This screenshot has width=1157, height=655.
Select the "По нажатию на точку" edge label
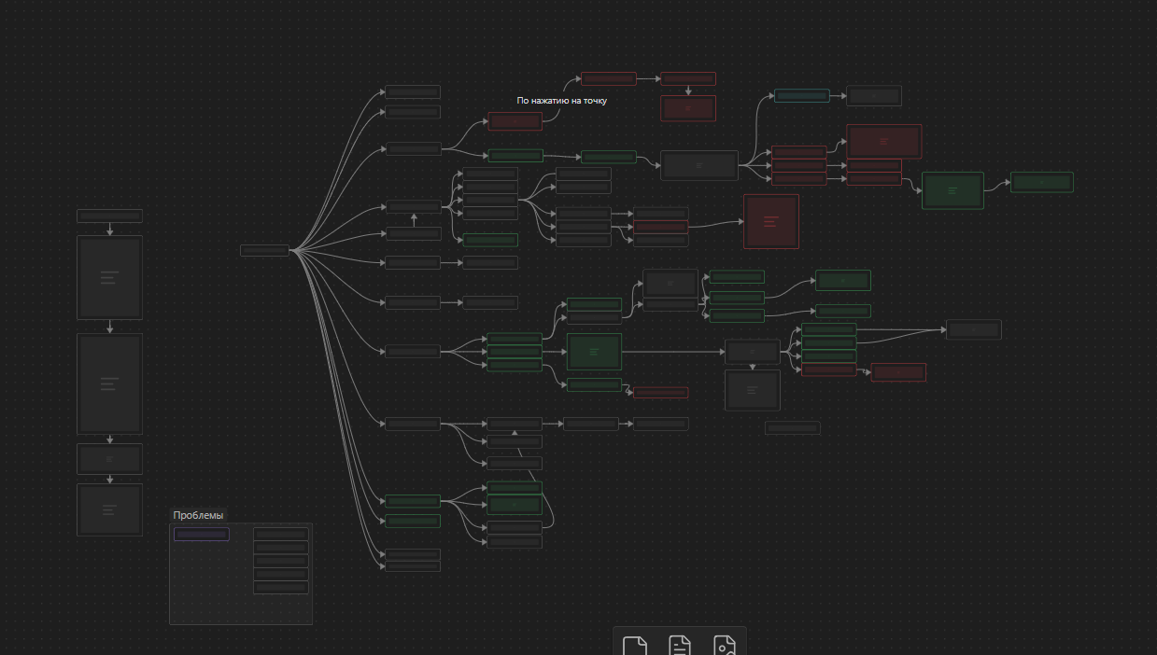[x=561, y=101]
